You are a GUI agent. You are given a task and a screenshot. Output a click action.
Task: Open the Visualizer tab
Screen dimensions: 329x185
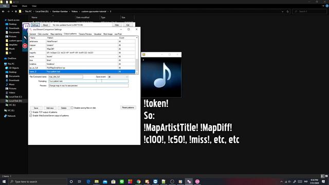click(x=98, y=34)
